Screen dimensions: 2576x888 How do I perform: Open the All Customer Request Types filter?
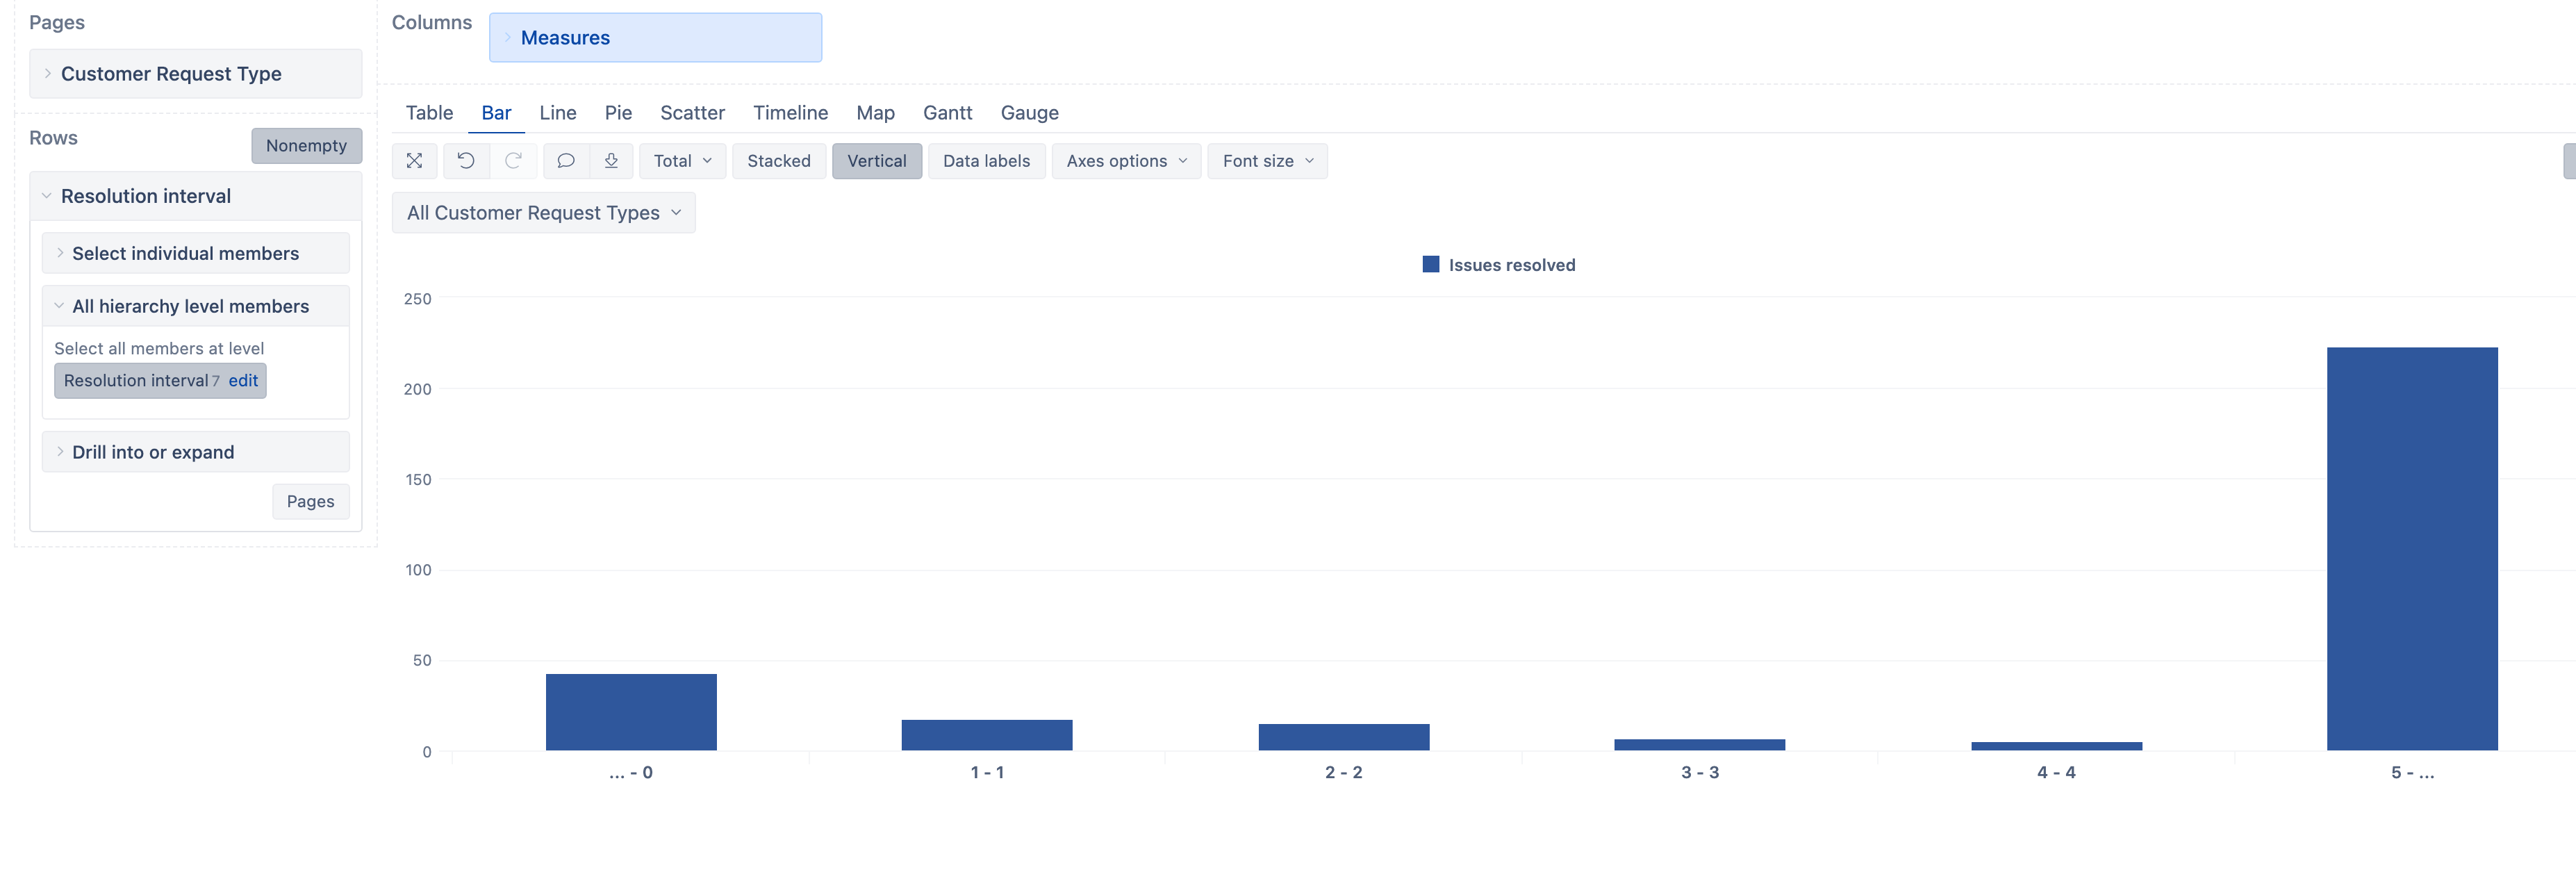pyautogui.click(x=543, y=212)
